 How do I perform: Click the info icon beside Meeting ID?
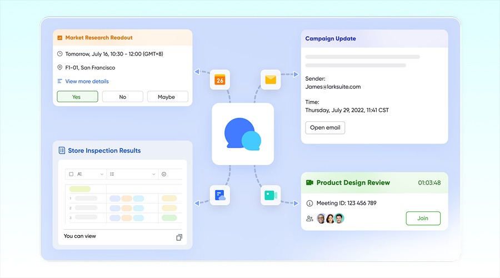coord(309,203)
